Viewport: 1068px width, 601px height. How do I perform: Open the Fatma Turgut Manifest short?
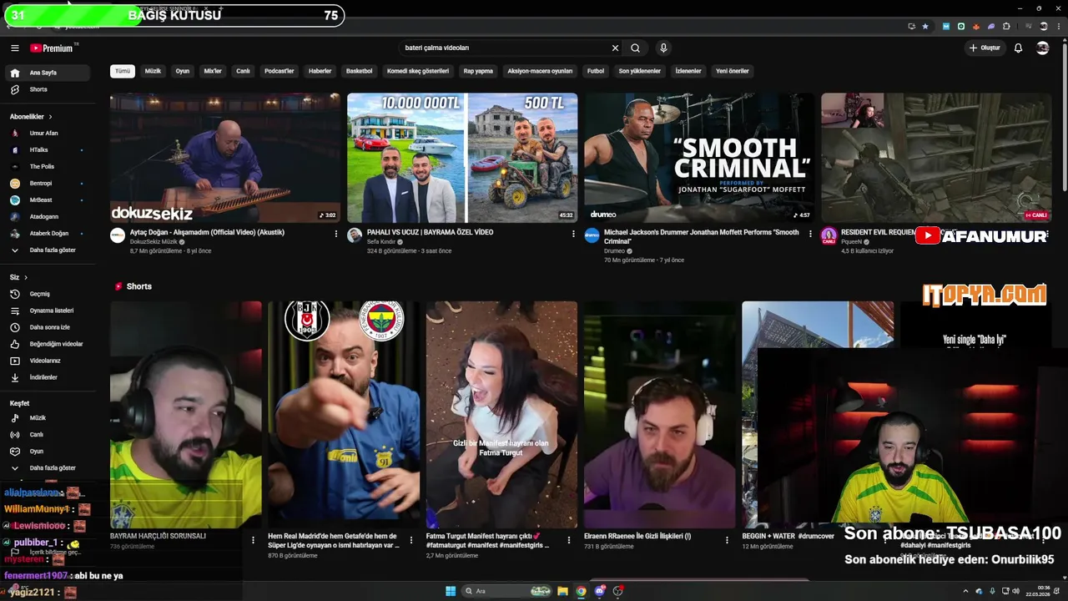[x=501, y=415]
